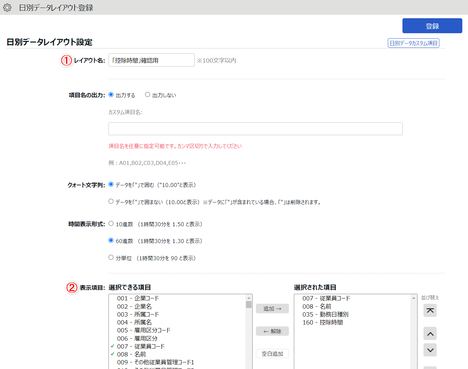The width and height of the screenshot is (468, 369).
Task: Select 分単位 time display format
Action: [111, 258]
